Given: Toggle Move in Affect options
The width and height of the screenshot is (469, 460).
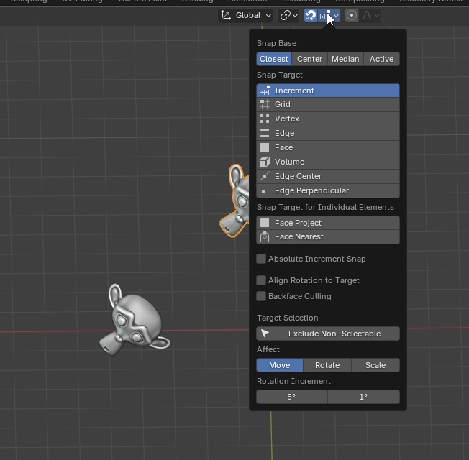Looking at the screenshot, I should 280,365.
